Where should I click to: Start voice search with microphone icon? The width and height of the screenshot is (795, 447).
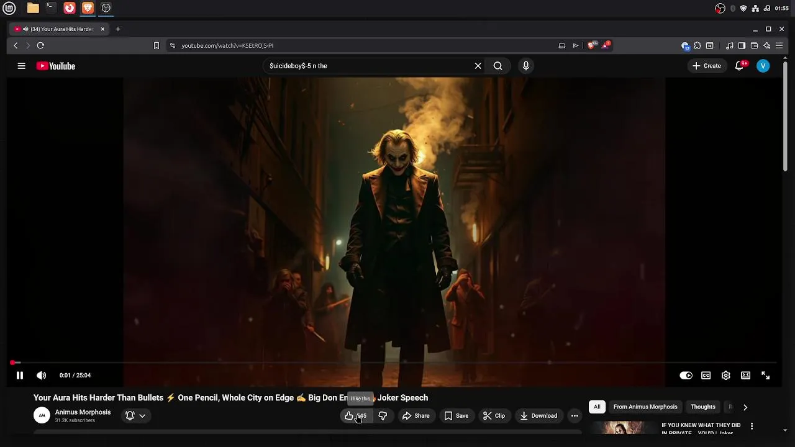click(x=525, y=66)
